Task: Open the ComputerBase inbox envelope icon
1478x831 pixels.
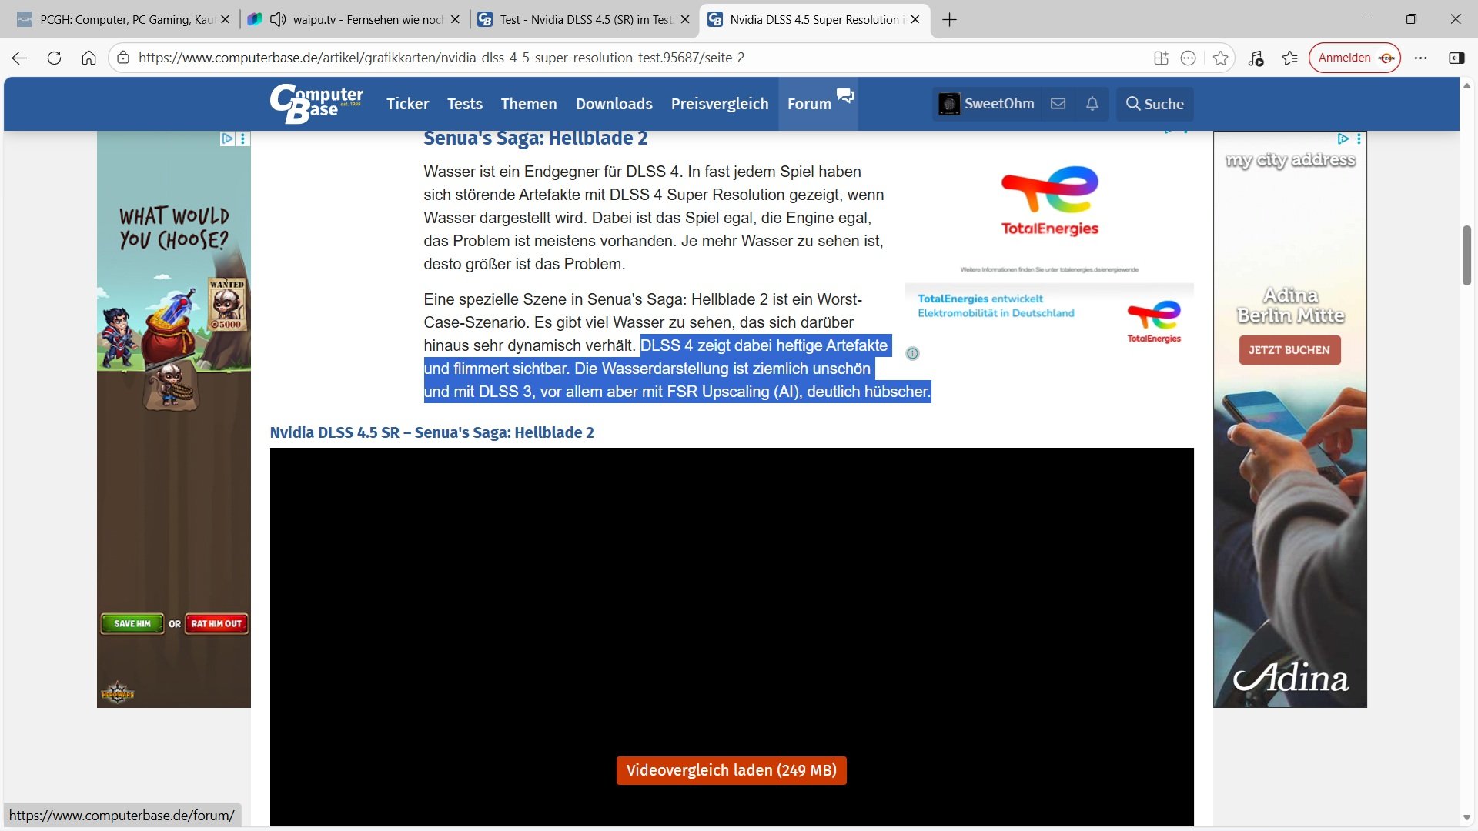Action: [1058, 104]
